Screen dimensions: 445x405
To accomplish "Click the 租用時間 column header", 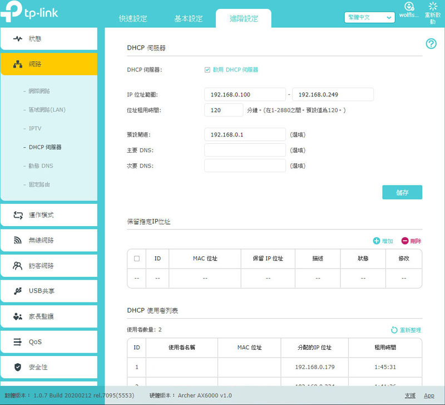I will (385, 348).
